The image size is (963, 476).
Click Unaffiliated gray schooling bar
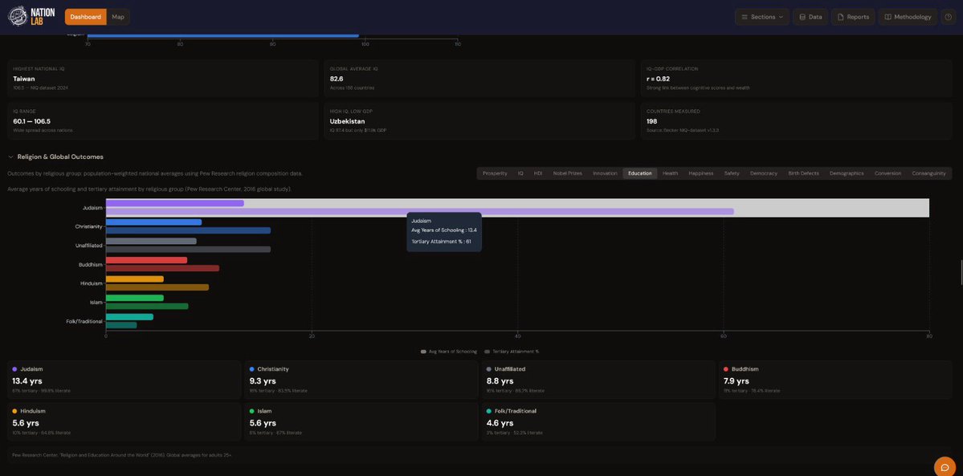coord(151,241)
